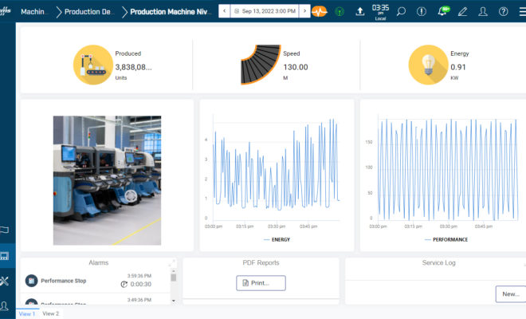Click the Print... button in PDF Reports
526x319 pixels.
tap(261, 282)
